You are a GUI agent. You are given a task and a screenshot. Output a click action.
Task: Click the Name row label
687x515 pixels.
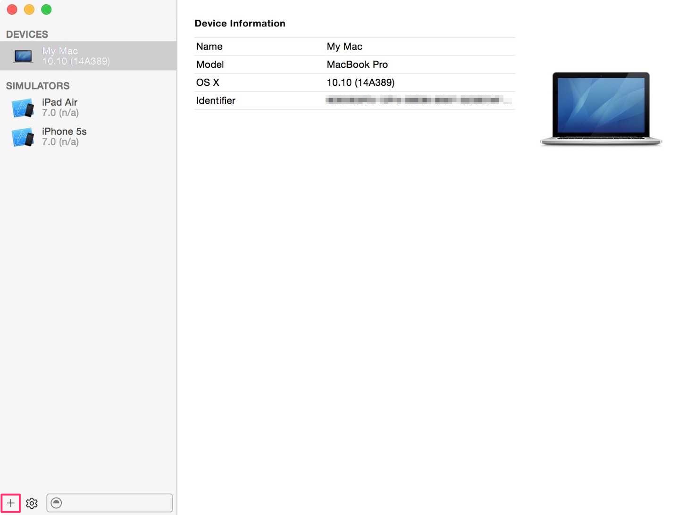tap(209, 47)
